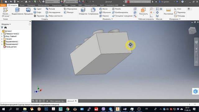Start a new 2D sketch (Начать 2D-эскиз)
The width and height of the screenshot is (199, 112).
[x=5, y=12]
